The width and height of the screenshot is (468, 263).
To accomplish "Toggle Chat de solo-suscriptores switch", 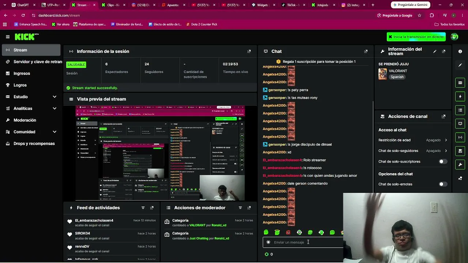I will coord(443,161).
